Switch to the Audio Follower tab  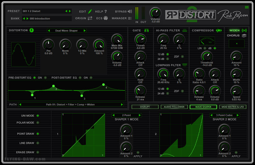(x=174, y=107)
